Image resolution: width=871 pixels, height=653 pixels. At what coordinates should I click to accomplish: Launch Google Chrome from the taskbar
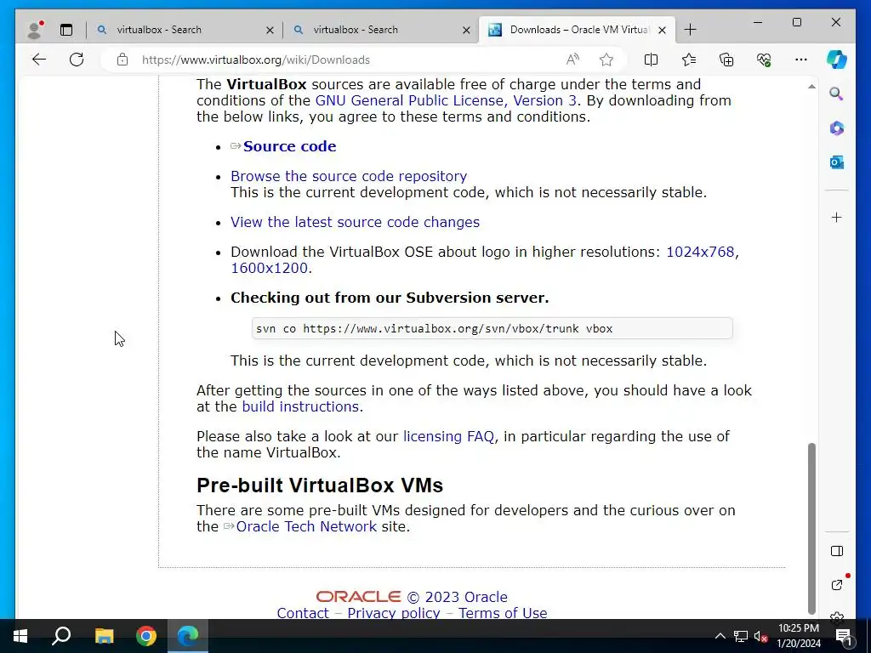pos(146,636)
